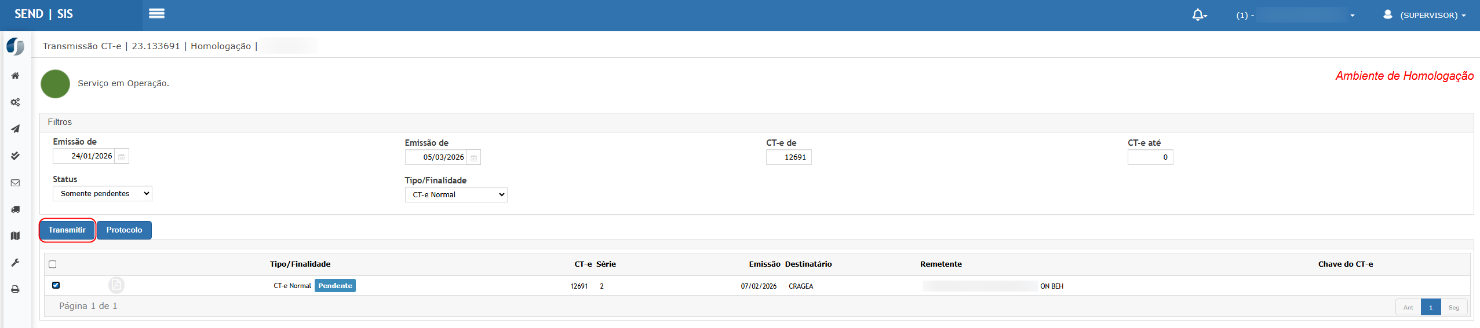Click the wrench tools icon
This screenshot has width=1480, height=328.
click(x=16, y=263)
